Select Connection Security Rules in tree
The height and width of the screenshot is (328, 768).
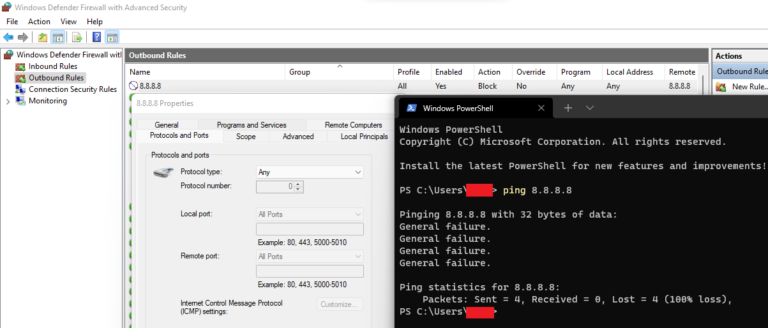(73, 89)
